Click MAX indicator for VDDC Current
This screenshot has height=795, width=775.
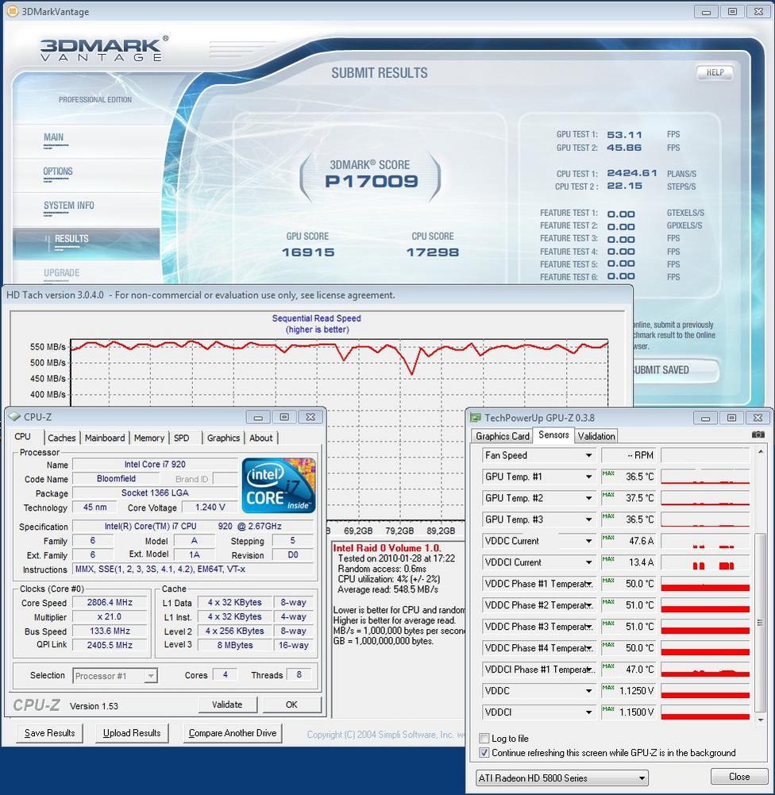608,538
